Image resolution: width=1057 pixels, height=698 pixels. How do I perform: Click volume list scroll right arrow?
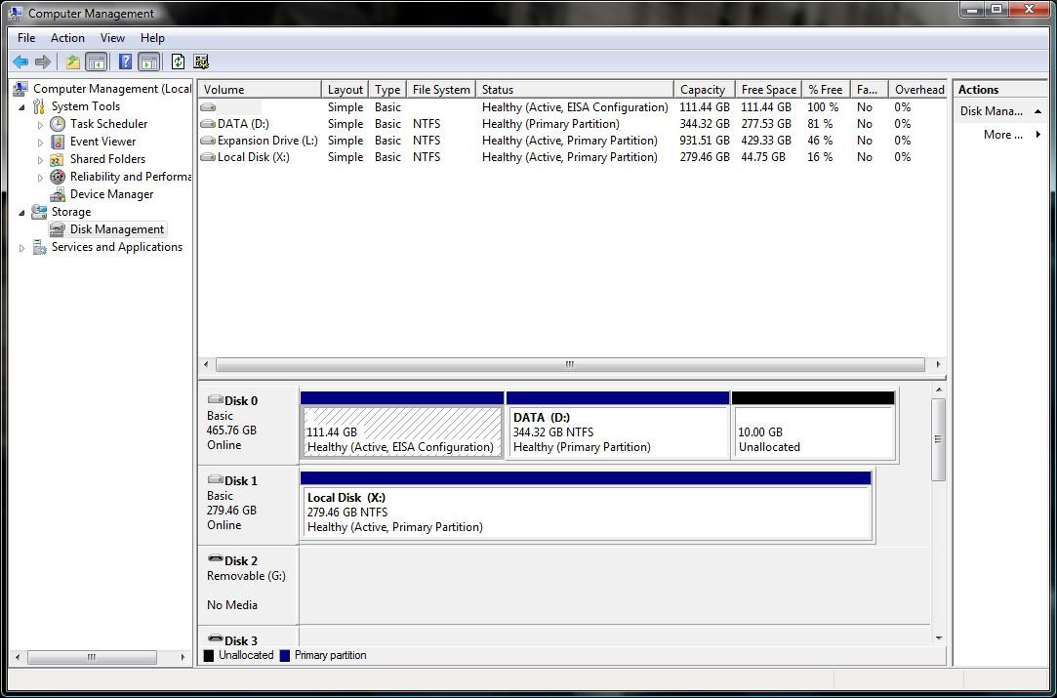pos(938,365)
